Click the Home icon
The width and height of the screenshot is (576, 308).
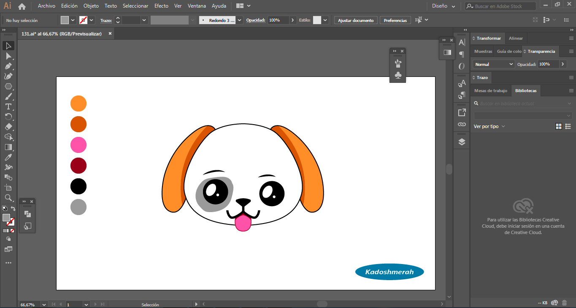click(22, 6)
